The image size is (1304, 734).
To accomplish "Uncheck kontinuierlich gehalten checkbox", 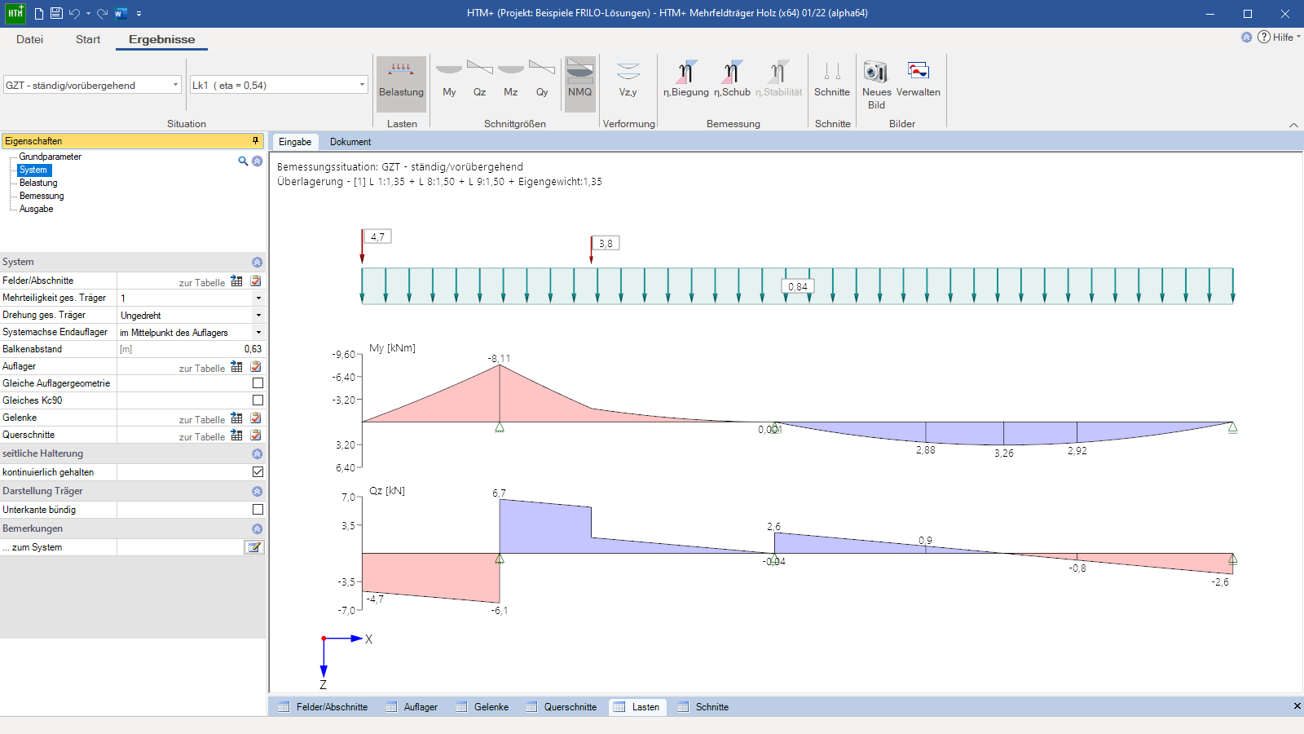I will click(258, 472).
